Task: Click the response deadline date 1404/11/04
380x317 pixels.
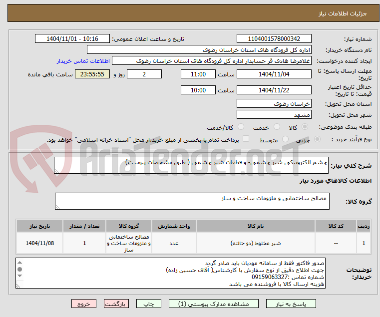Action: point(274,74)
